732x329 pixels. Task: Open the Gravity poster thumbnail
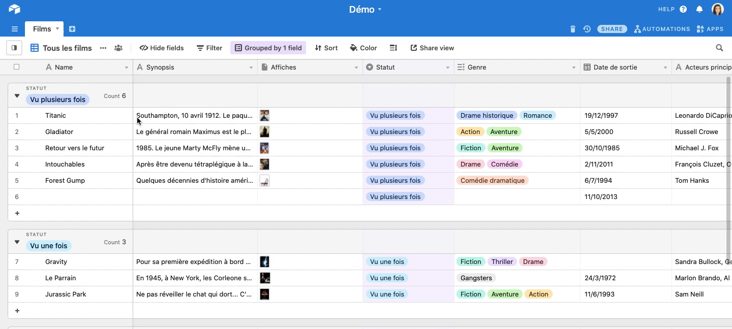click(x=264, y=261)
